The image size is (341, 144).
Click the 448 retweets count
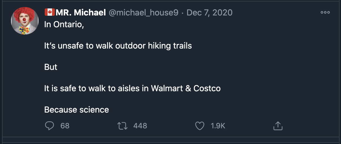pyautogui.click(x=140, y=126)
